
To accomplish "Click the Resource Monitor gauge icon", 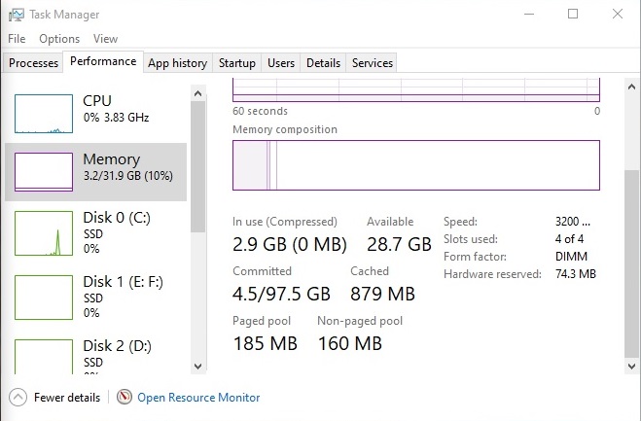I will point(125,397).
